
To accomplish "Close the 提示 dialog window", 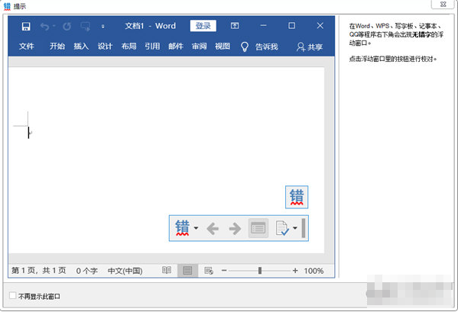I will click(443, 5).
